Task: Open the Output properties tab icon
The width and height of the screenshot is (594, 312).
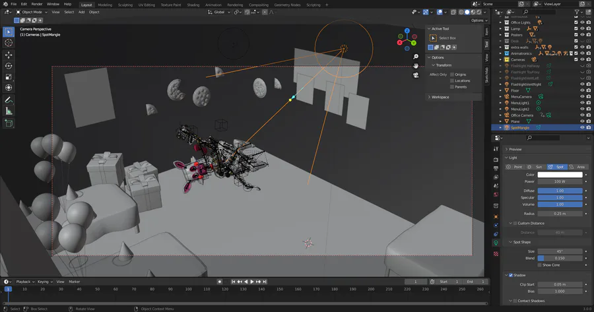Action: point(496,168)
